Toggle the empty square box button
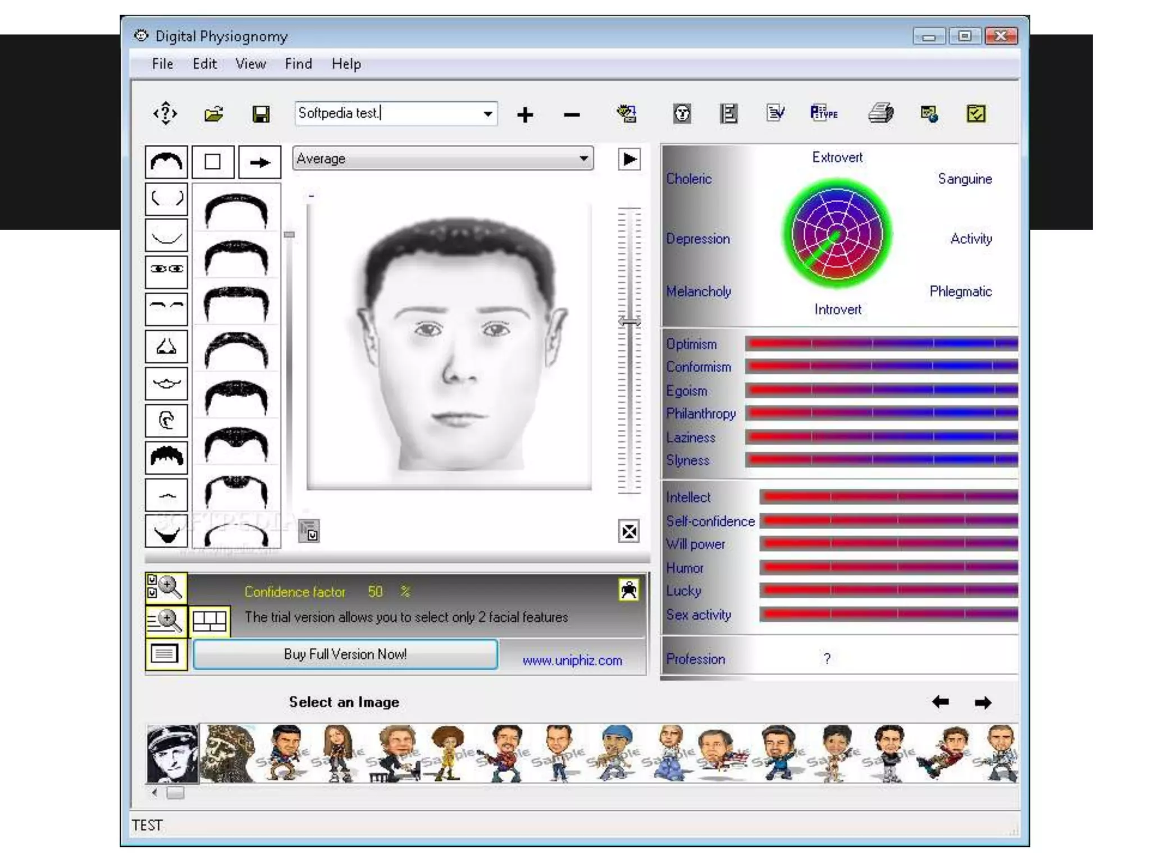Image resolution: width=1150 pixels, height=862 pixels. click(213, 162)
